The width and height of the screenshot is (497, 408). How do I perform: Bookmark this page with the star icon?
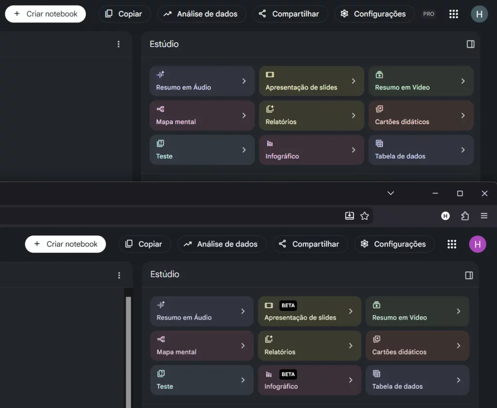[x=364, y=216]
